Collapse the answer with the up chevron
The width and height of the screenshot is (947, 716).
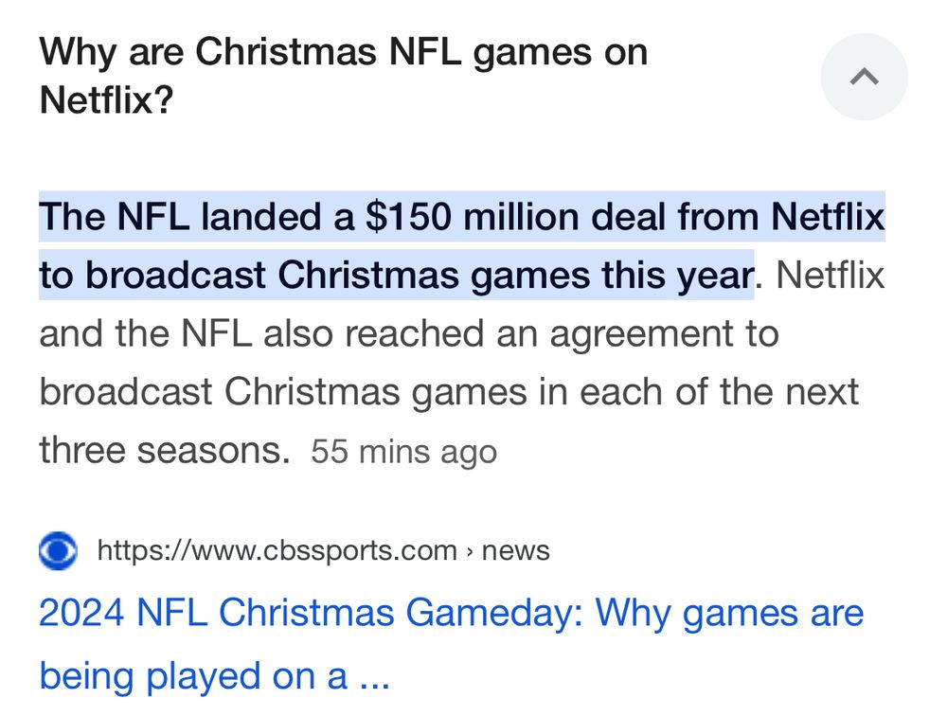(864, 77)
